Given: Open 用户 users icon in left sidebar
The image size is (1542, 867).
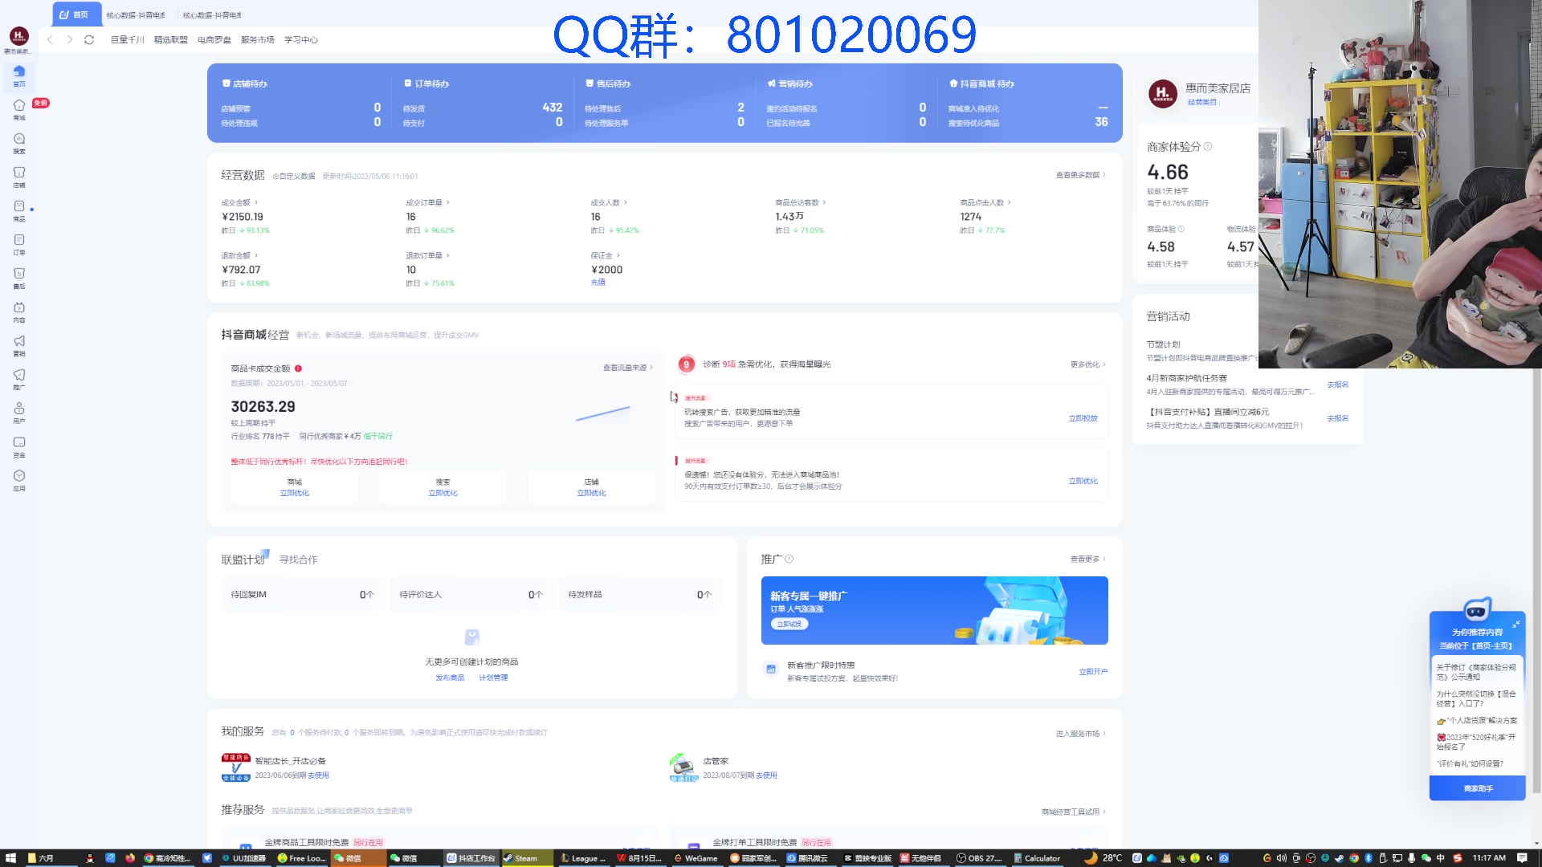Looking at the screenshot, I should [x=19, y=413].
